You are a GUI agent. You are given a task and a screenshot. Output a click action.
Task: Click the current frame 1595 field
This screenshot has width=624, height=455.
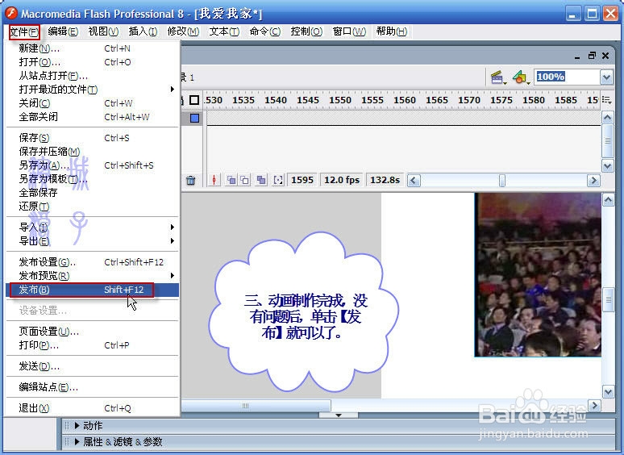point(302,180)
